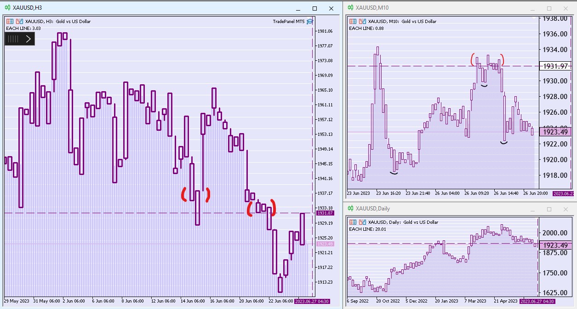Maximize the XAUUSD,M10 chart window

click(x=549, y=8)
